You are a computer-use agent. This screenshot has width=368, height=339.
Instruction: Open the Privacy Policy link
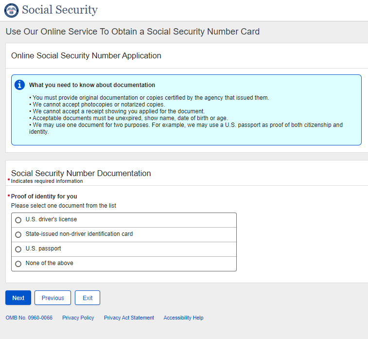click(78, 318)
